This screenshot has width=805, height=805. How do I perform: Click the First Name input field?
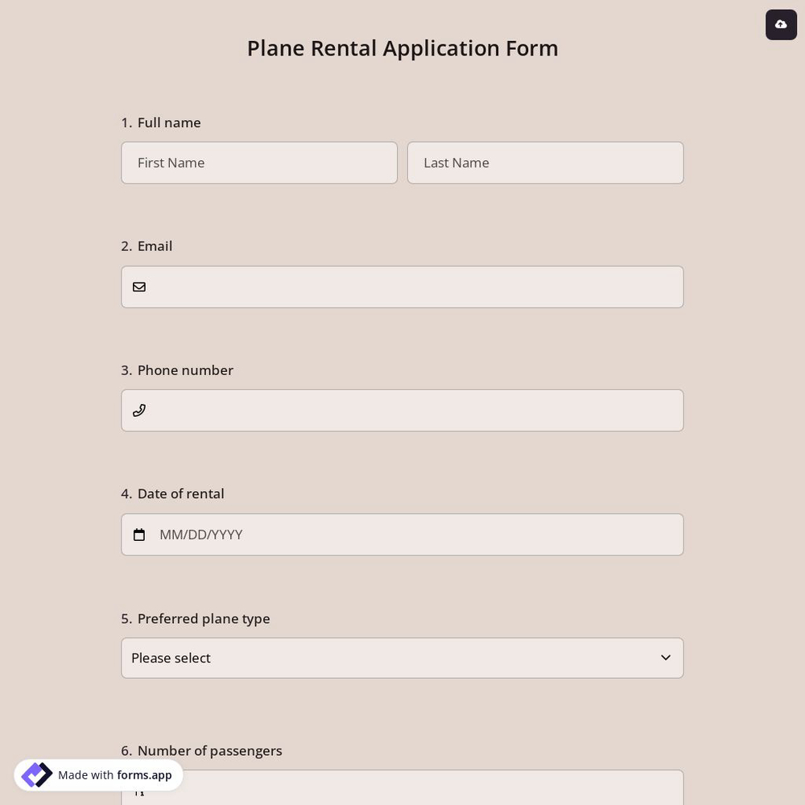point(259,163)
